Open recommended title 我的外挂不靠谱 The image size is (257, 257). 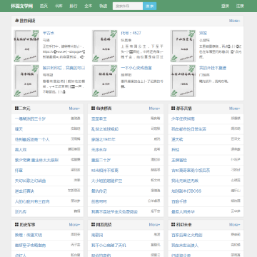coord(213,68)
